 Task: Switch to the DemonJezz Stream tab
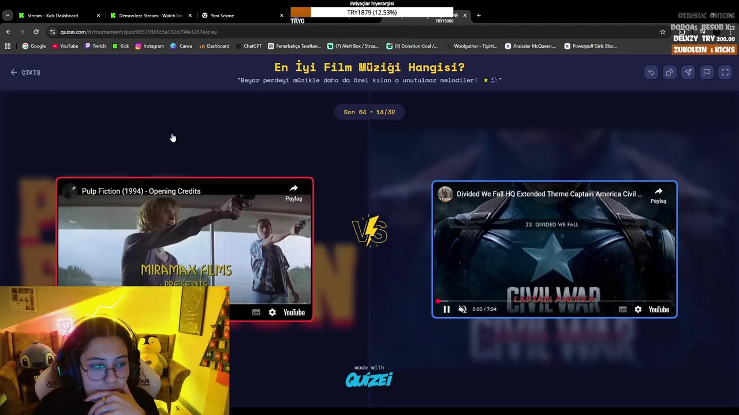151,16
